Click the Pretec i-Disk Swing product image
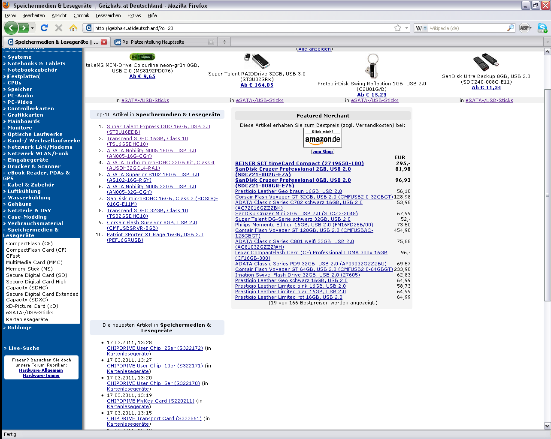Screen dimensions: 551x439 (x=372, y=66)
